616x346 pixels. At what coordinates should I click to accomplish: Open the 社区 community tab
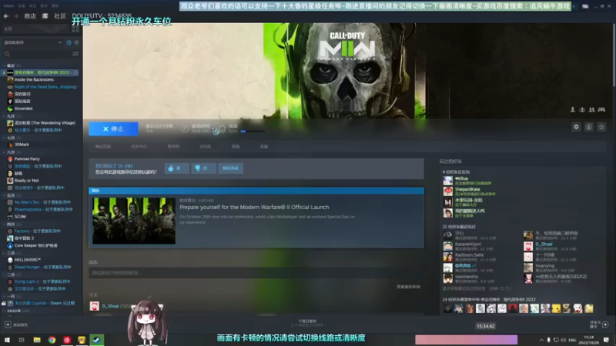click(x=60, y=16)
